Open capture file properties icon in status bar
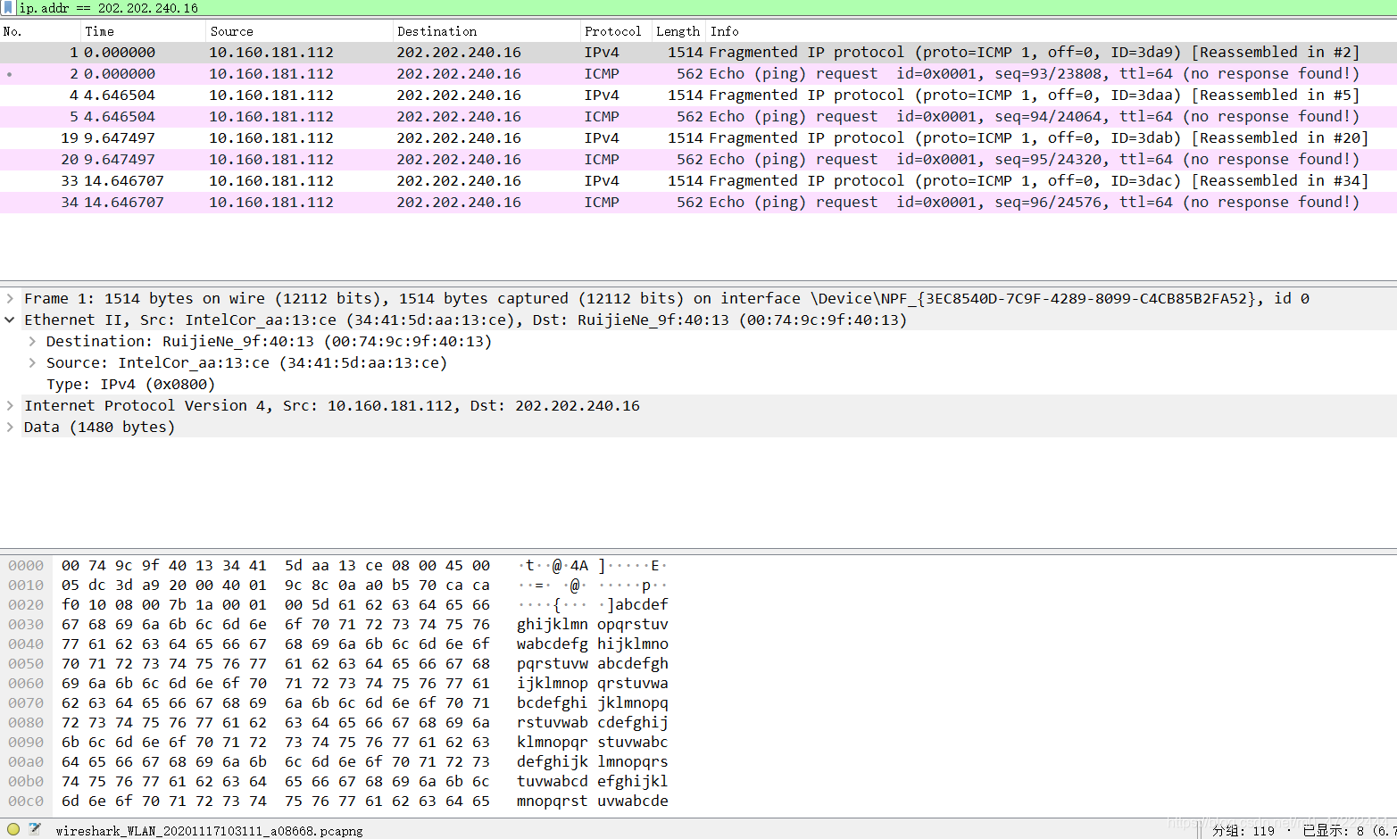1397x839 pixels. coord(34,829)
